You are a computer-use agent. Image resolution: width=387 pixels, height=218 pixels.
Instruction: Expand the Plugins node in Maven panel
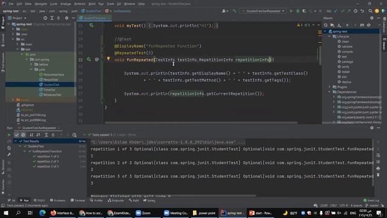click(330, 87)
